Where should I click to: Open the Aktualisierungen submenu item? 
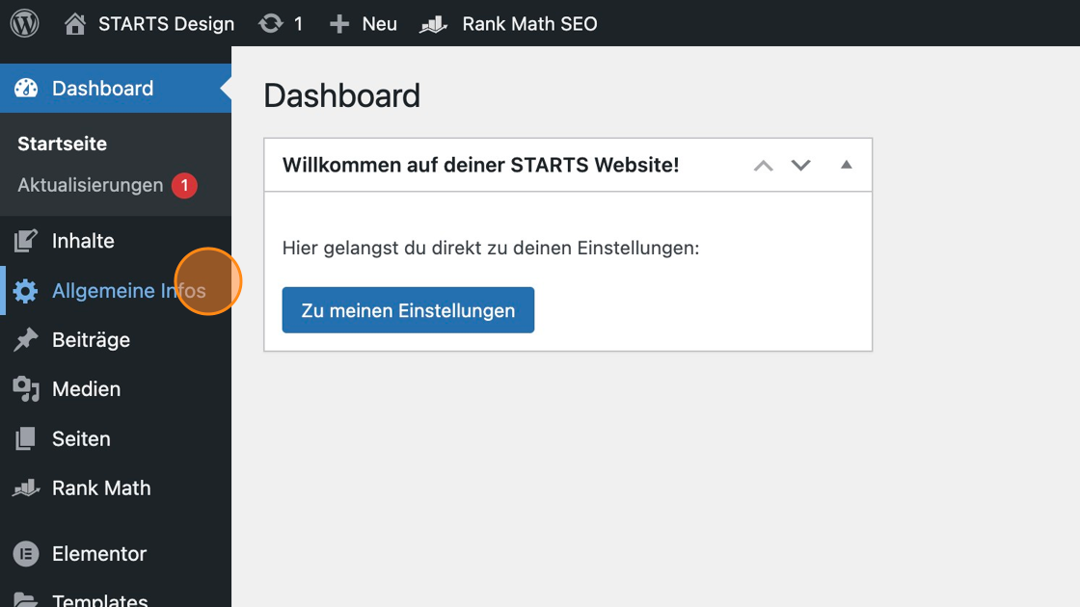(x=91, y=185)
